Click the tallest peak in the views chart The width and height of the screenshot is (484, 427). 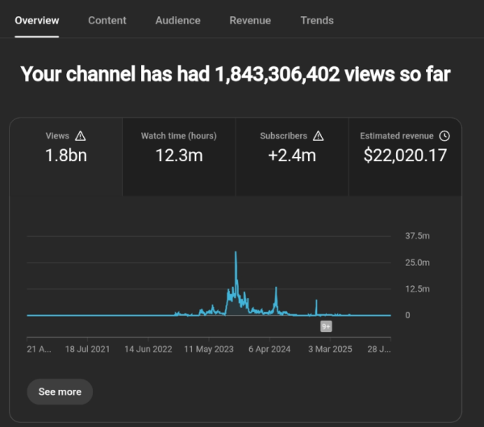pyautogui.click(x=236, y=255)
